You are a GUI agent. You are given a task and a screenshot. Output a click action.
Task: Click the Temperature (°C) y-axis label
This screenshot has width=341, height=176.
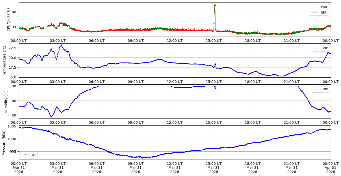[x=4, y=60]
